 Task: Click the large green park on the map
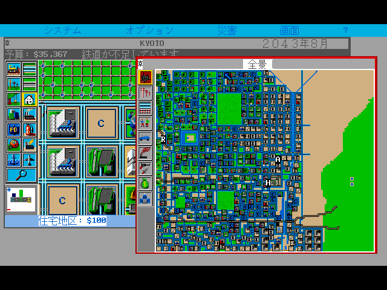coord(229,109)
